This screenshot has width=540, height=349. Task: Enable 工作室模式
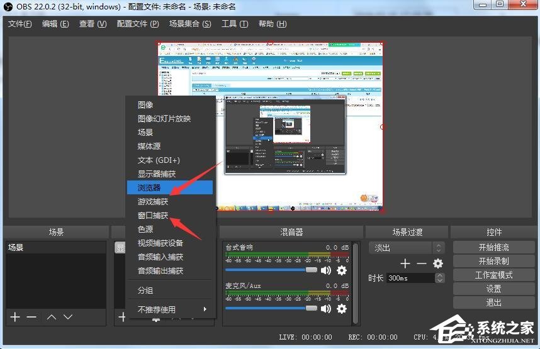coord(493,275)
